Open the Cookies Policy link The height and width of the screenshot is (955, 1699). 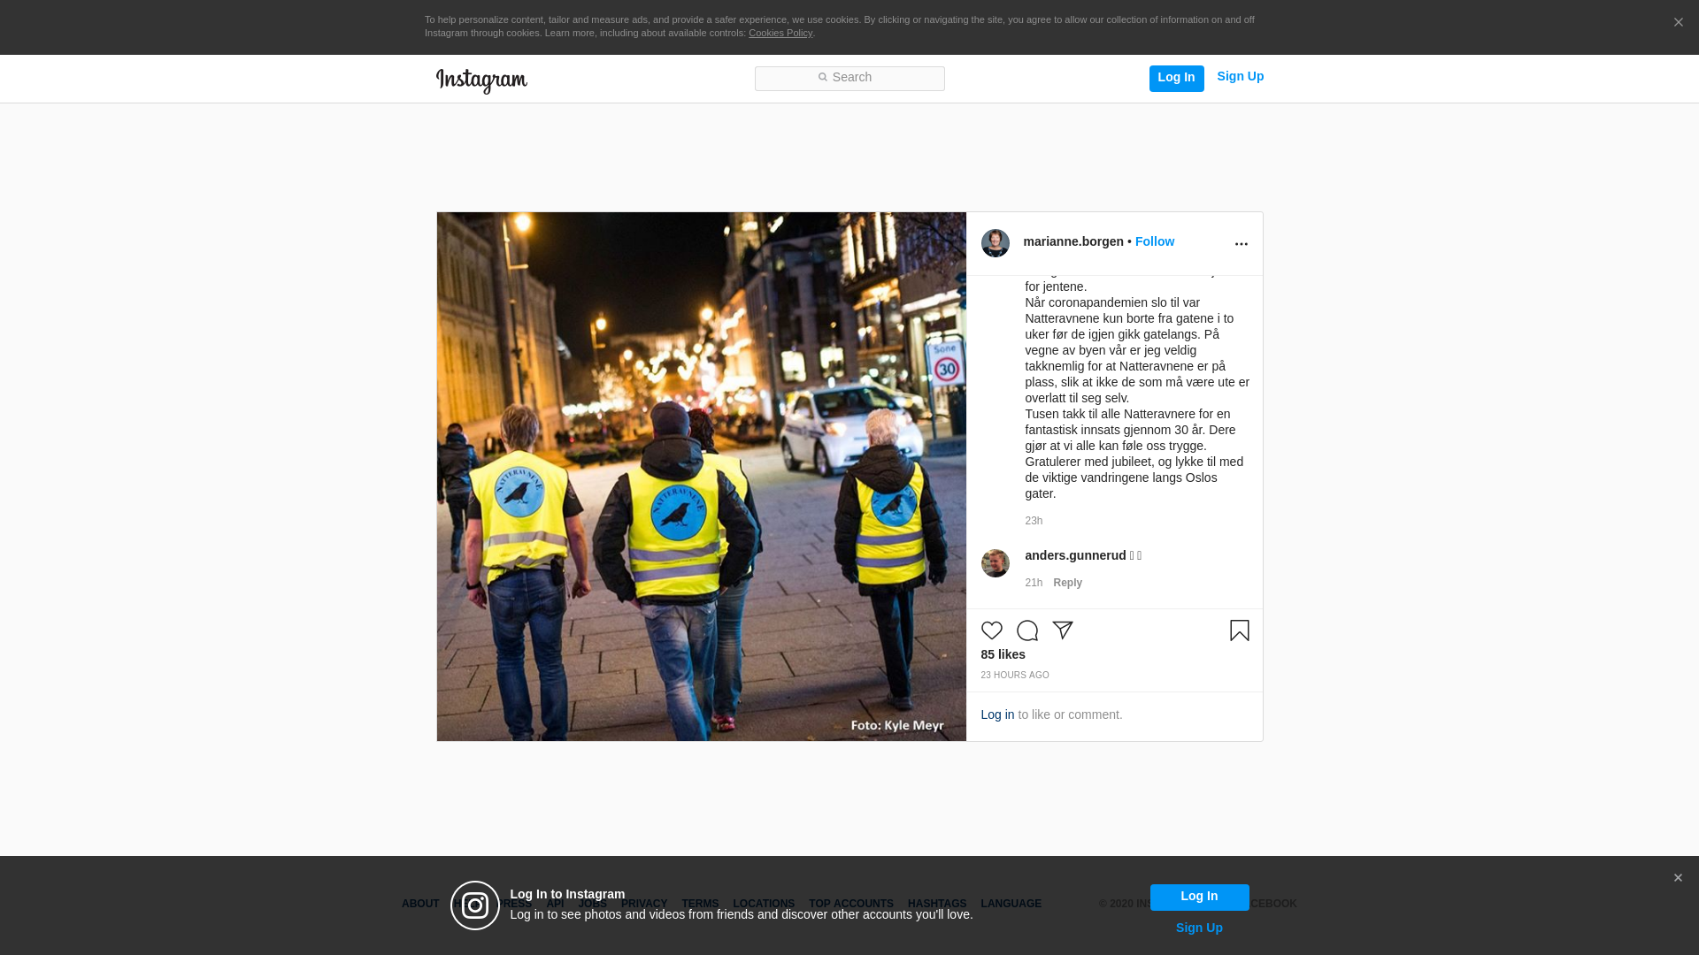pyautogui.click(x=780, y=33)
